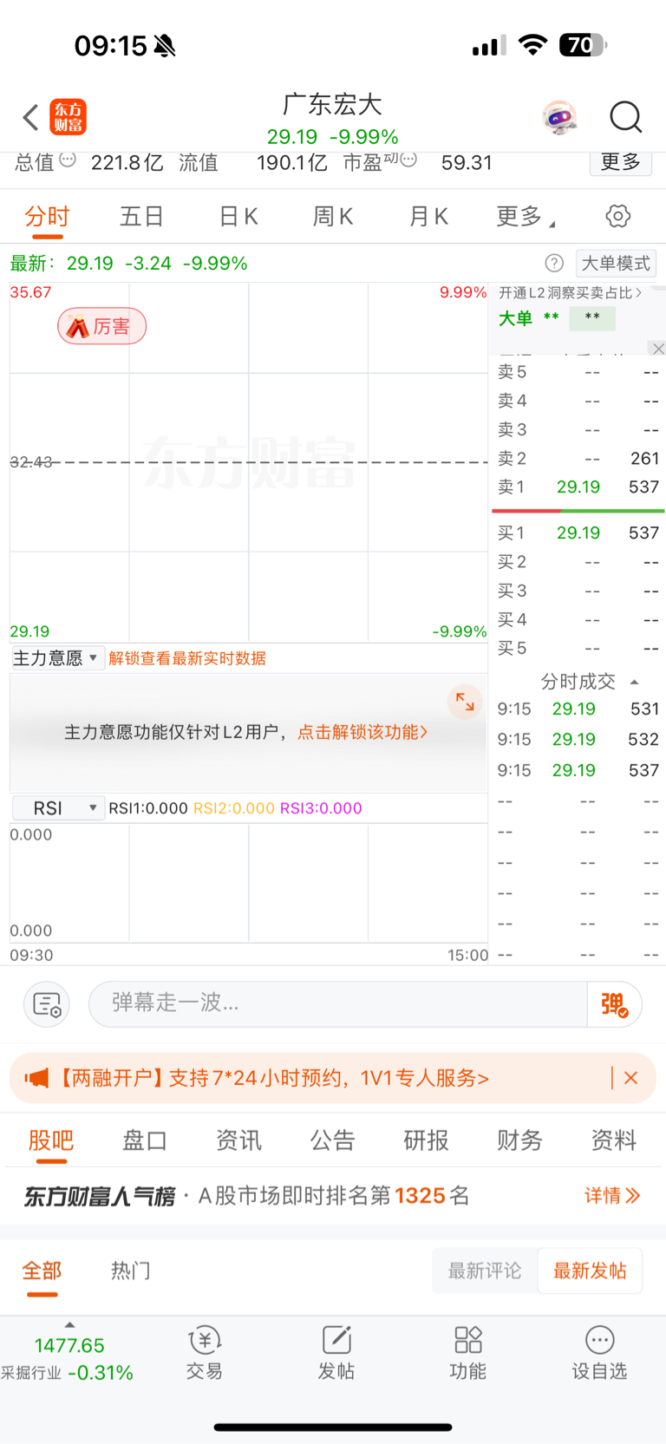
Task: Close the L2 order panel popup
Action: pyautogui.click(x=658, y=349)
